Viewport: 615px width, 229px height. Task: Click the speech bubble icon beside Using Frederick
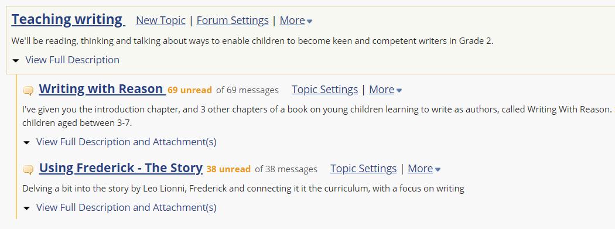click(x=28, y=170)
